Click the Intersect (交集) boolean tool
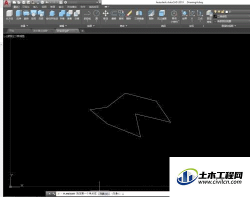 [x=77, y=15]
